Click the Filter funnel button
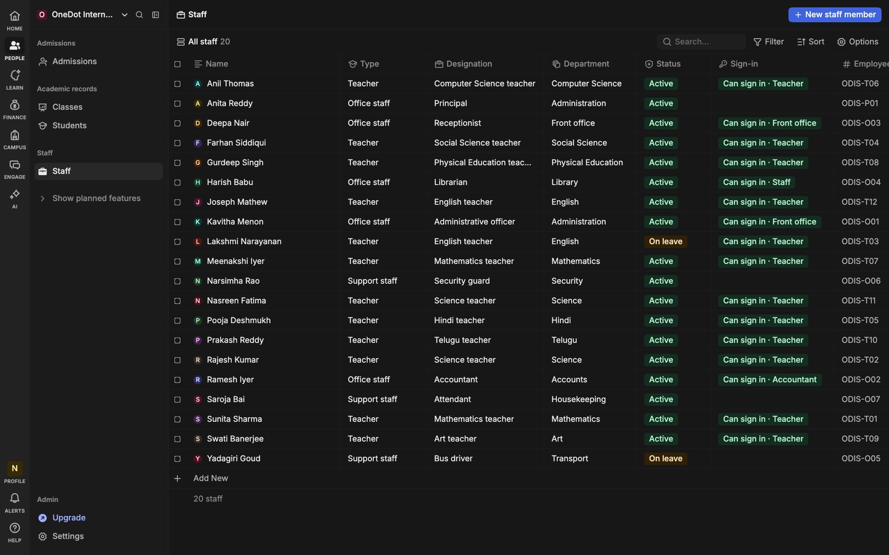 pyautogui.click(x=769, y=42)
